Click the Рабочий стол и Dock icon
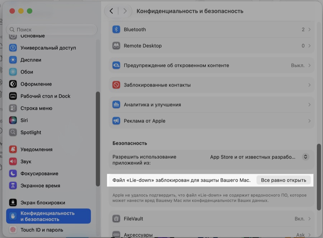Viewport: 323px width, 238px height. 13,96
